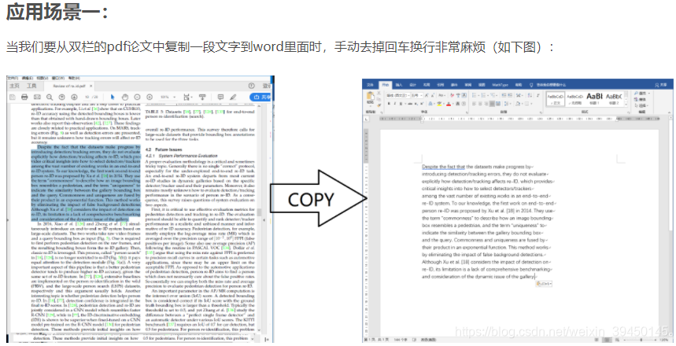Viewport: 676px width, 346px height.
Task: Select the hand pan tool in PDF reader
Action: pyautogui.click(x=125, y=97)
